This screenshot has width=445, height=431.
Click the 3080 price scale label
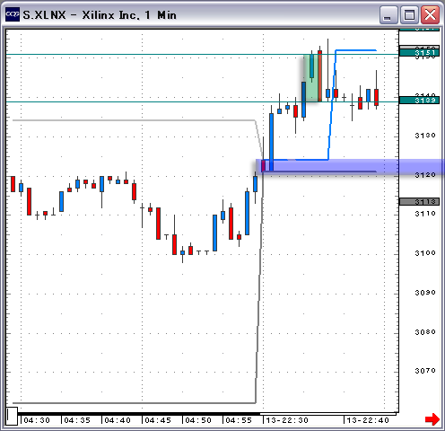tap(425, 332)
